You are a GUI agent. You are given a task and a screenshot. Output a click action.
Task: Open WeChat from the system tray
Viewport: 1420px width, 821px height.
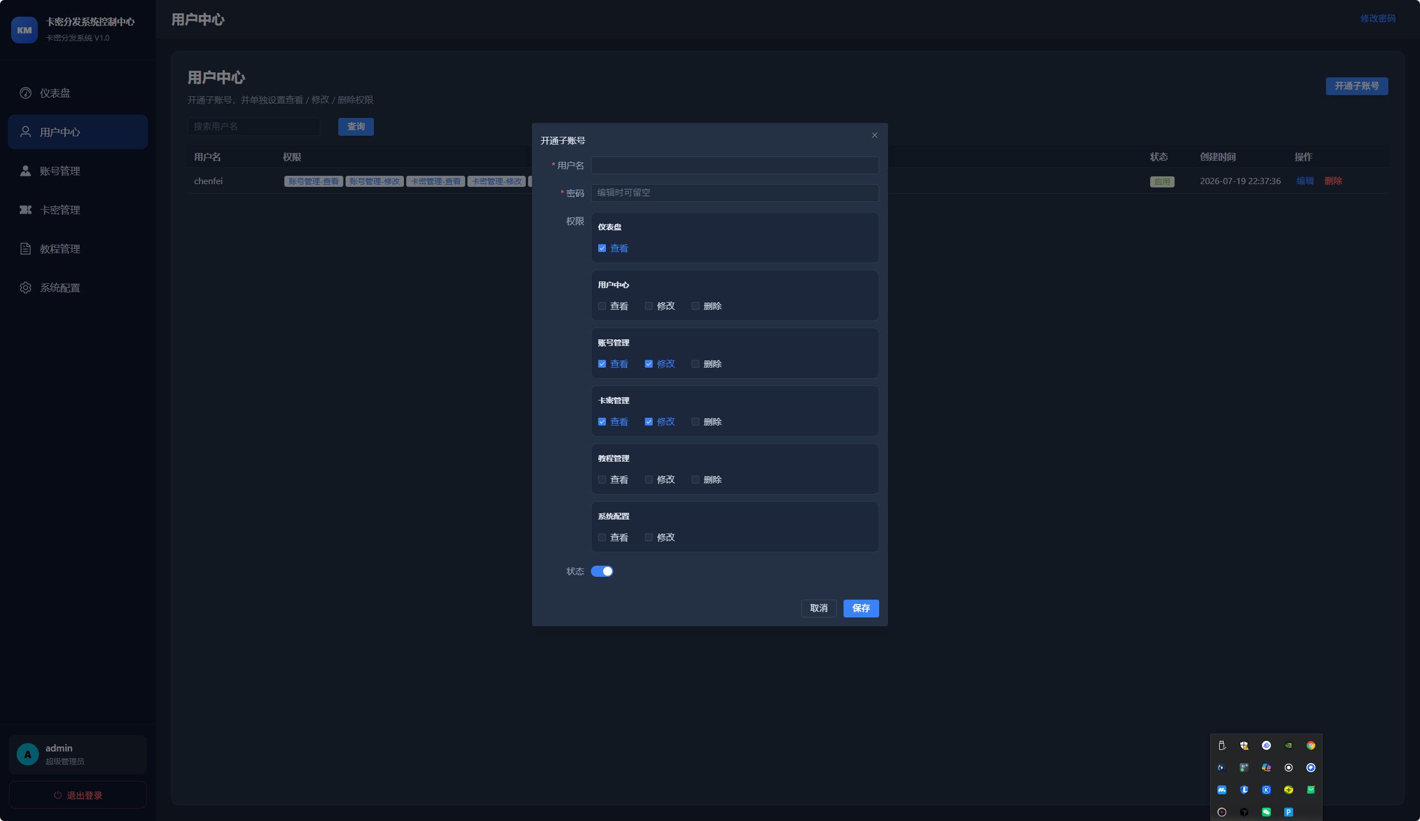[1266, 812]
